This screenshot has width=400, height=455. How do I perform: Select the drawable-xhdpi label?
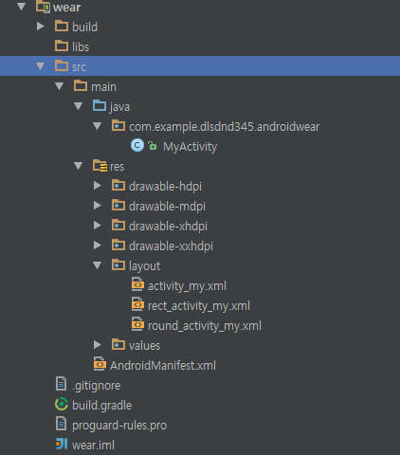(x=168, y=227)
